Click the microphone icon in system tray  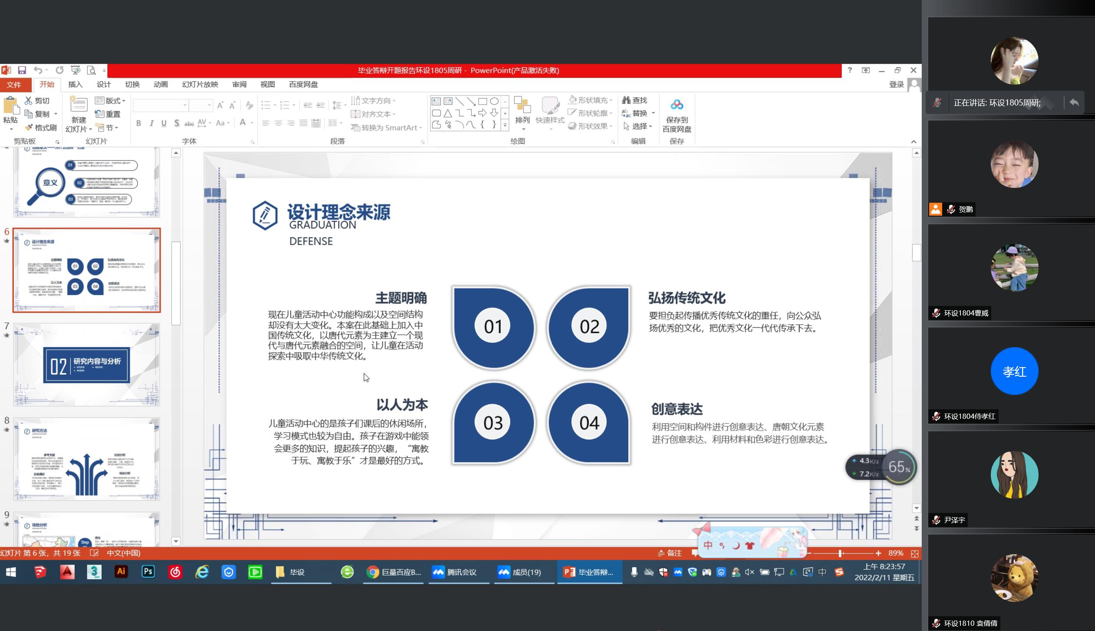[634, 572]
